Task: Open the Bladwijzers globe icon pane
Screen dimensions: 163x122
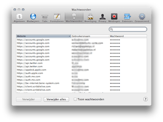Action: [33, 18]
